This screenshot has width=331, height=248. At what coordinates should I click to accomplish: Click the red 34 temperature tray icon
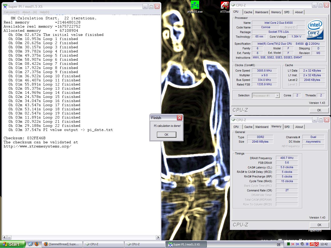[x=293, y=244]
